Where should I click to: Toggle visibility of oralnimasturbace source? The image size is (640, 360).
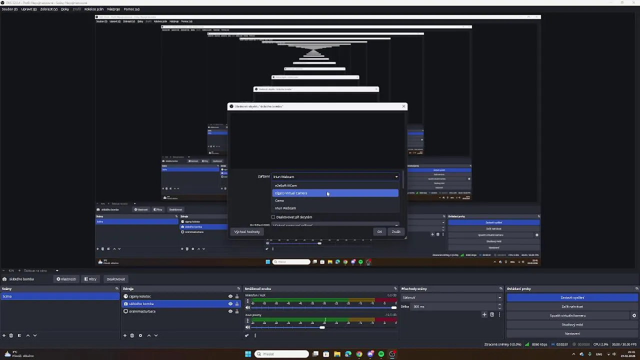pyautogui.click(x=230, y=311)
